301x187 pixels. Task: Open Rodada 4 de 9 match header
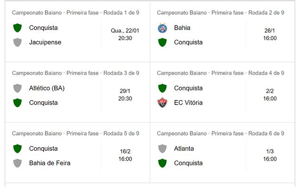[220, 73]
